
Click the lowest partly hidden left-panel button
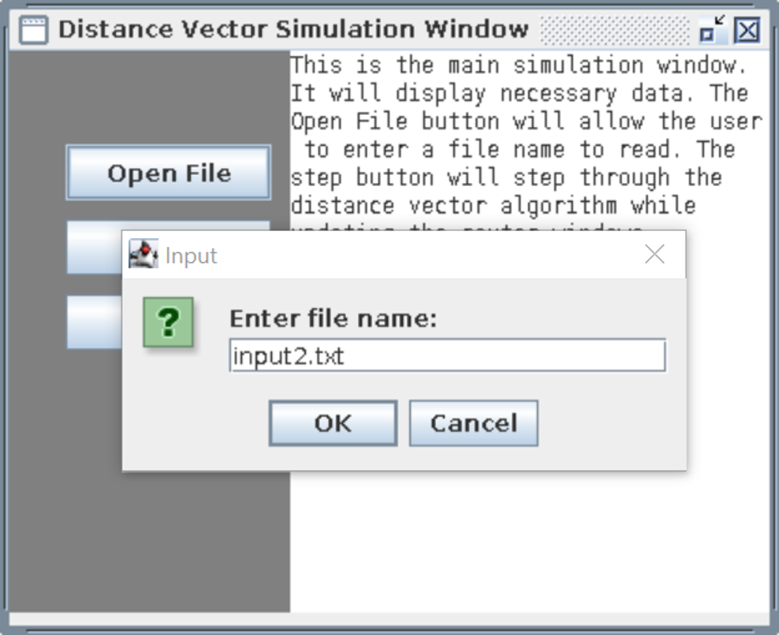pos(93,322)
